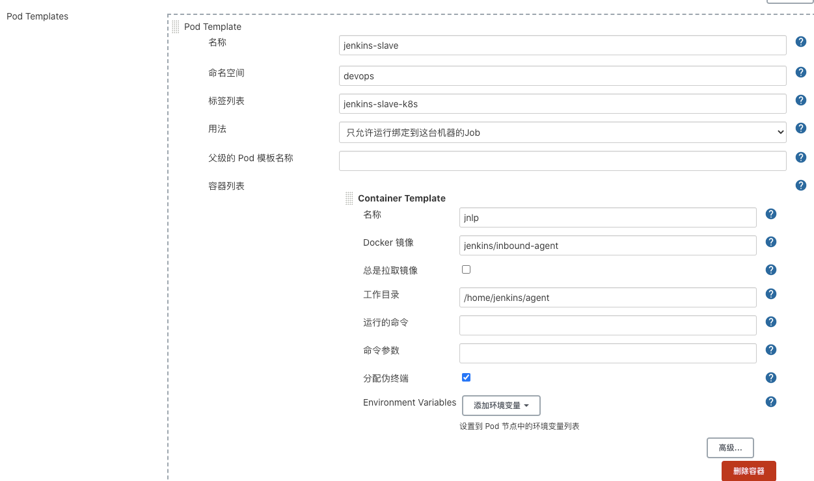Click the 高级... button

pos(730,448)
